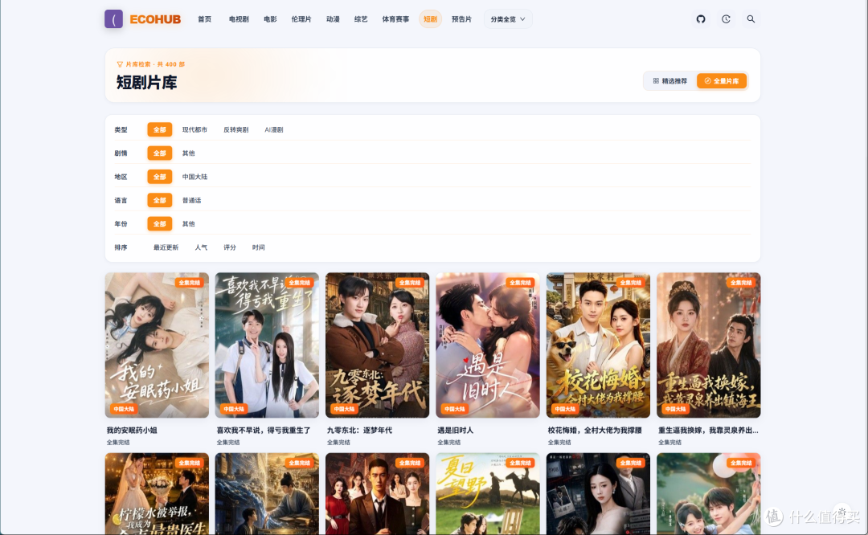868x535 pixels.
Task: Click the search magnifier icon
Action: coord(751,18)
